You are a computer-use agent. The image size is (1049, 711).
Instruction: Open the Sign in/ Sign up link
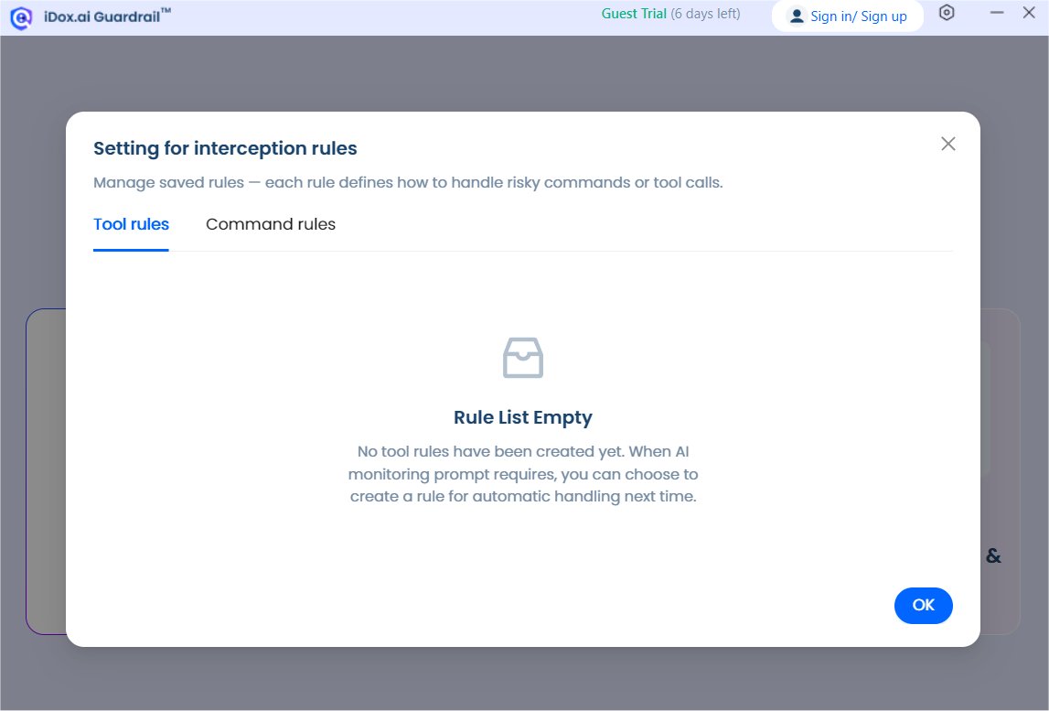click(x=859, y=16)
